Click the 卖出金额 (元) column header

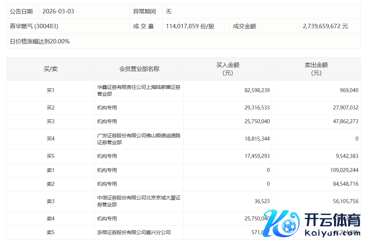click(x=316, y=69)
